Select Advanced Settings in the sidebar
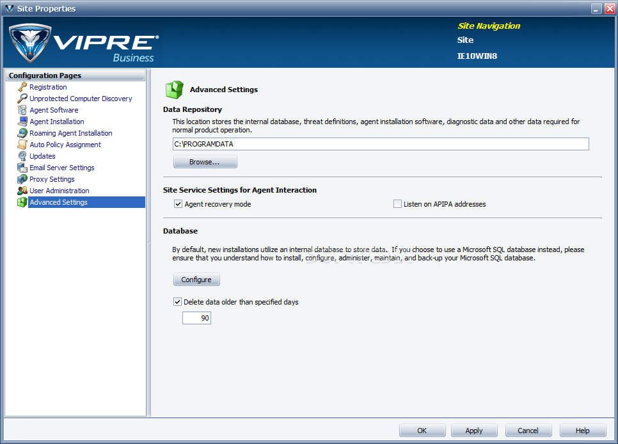 point(86,202)
